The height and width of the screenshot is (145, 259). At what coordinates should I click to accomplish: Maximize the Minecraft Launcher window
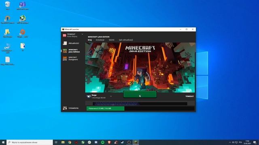click(187, 29)
